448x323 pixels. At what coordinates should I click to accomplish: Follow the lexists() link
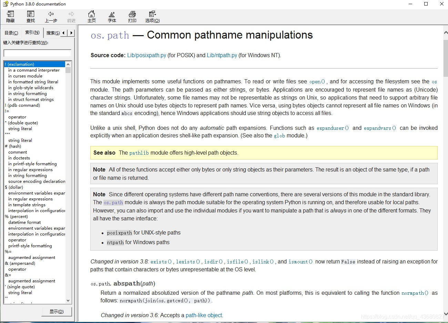(188, 262)
